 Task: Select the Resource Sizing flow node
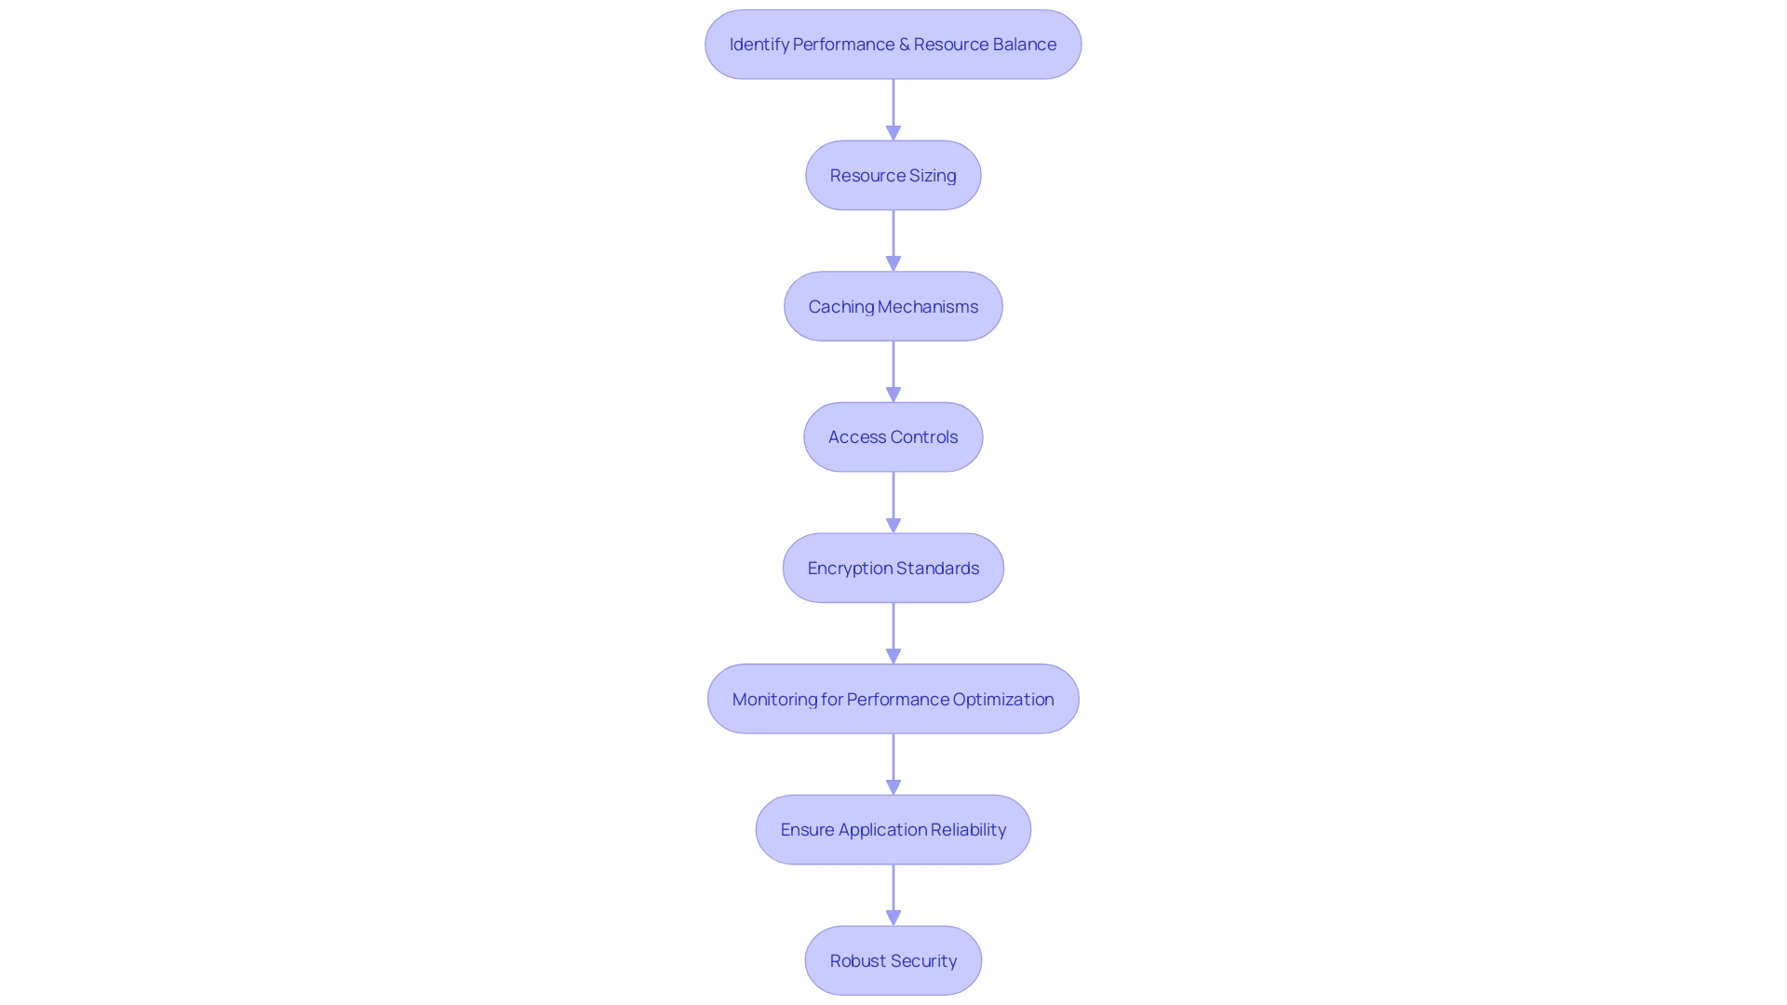(893, 174)
